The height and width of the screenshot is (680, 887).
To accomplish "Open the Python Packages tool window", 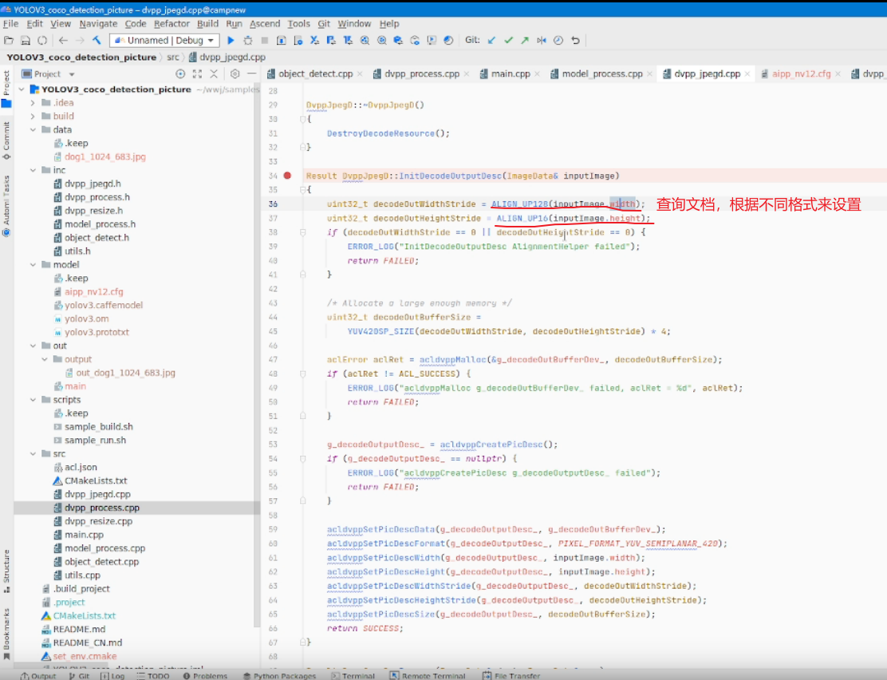I will [279, 675].
